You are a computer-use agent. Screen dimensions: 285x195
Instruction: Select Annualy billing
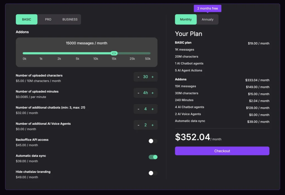point(207,19)
